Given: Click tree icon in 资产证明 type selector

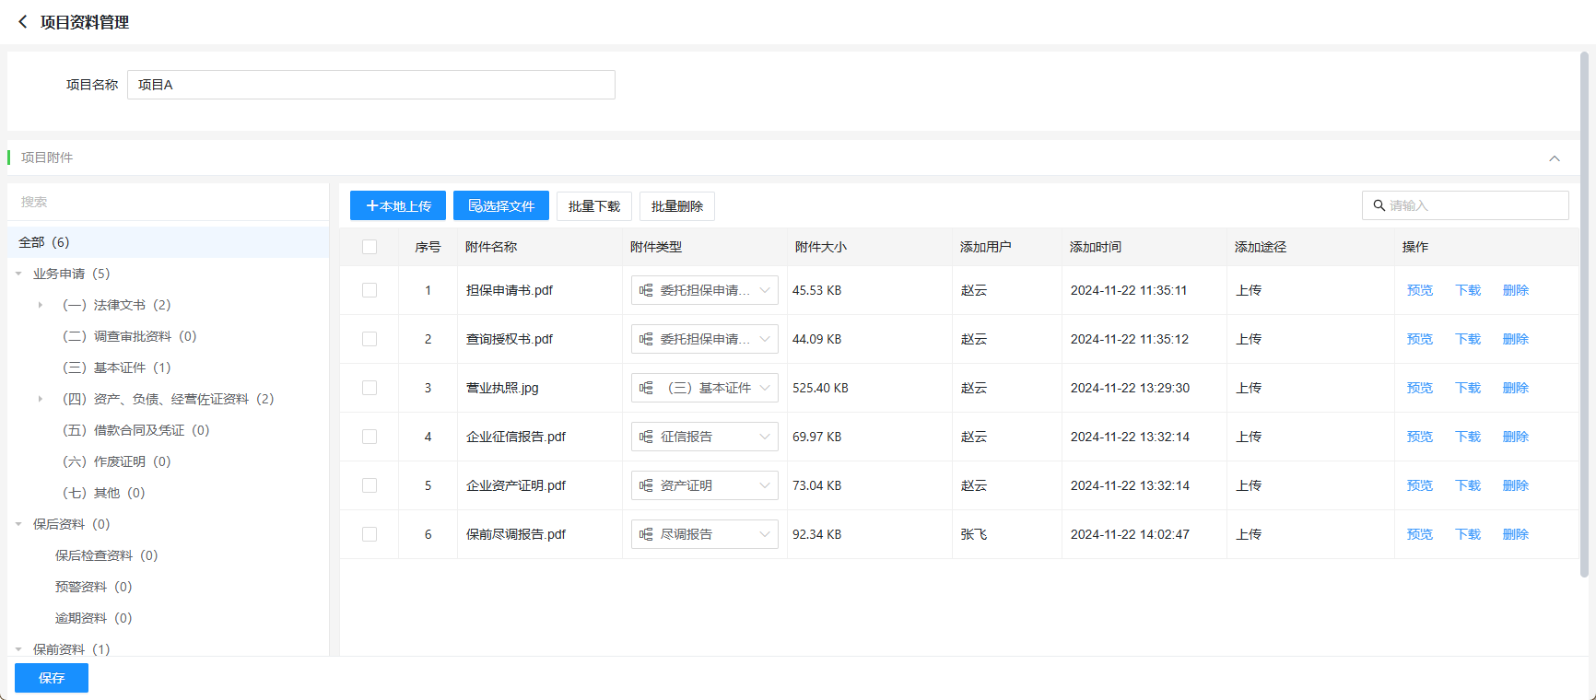Looking at the screenshot, I should tap(646, 485).
